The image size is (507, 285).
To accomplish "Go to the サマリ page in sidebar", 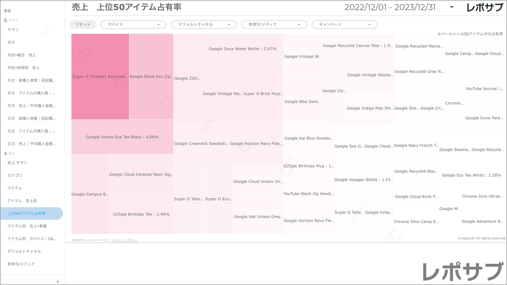I will coord(13,30).
